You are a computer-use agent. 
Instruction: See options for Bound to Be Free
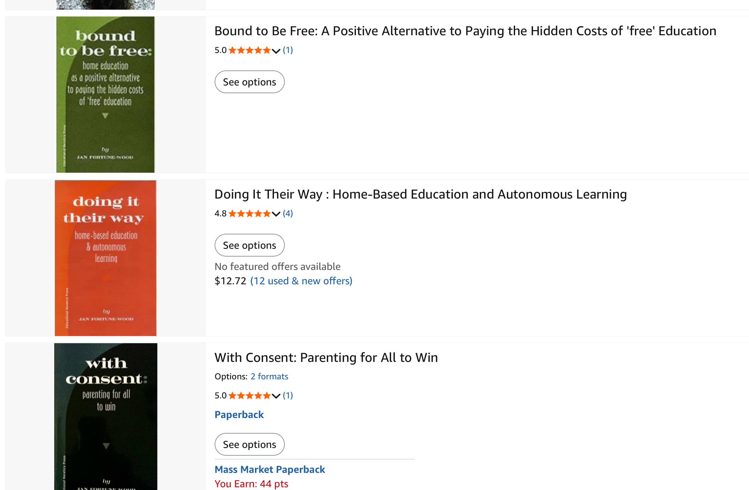click(x=249, y=82)
